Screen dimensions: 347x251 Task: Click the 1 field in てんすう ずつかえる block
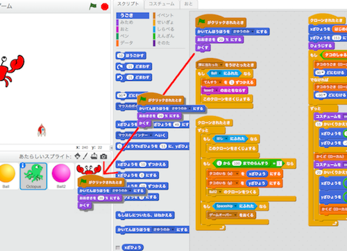click(231, 82)
